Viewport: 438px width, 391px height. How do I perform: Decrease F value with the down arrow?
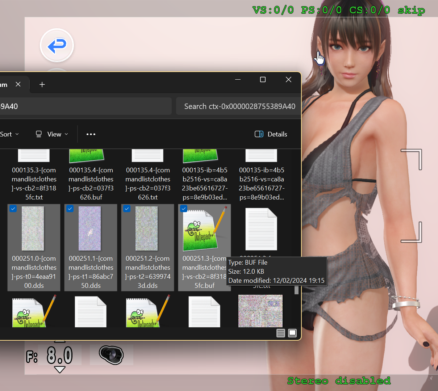[x=59, y=370]
